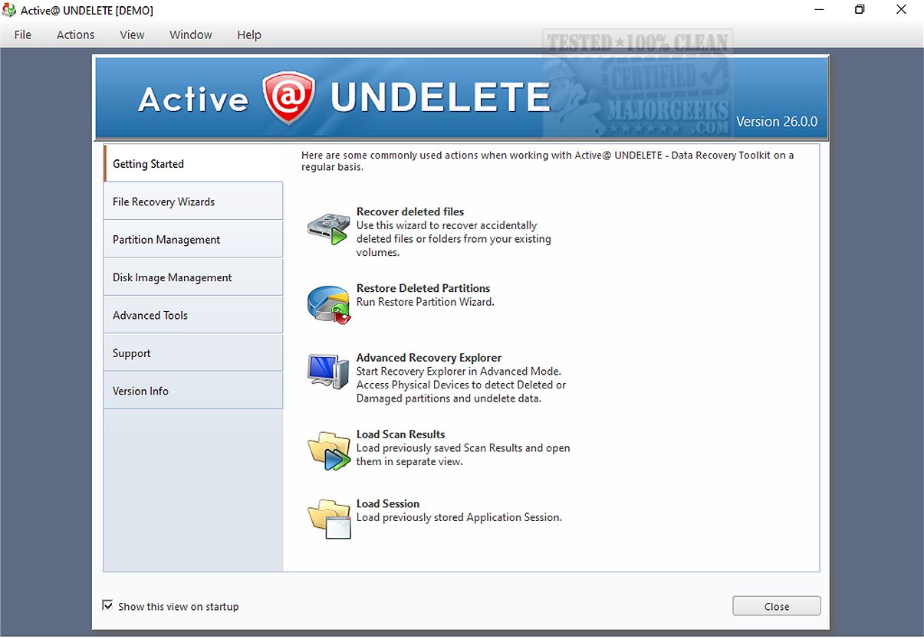Viewport: 924px width, 639px height.
Task: Open the Version Info tab
Action: (193, 391)
